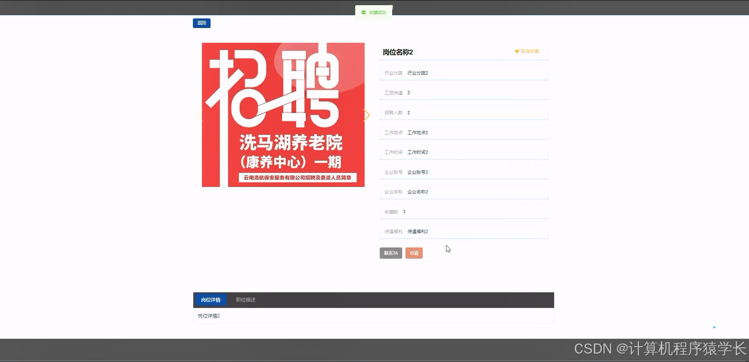749x362 pixels.
Task: Click the blue back-to-top arrow
Action: (714, 327)
